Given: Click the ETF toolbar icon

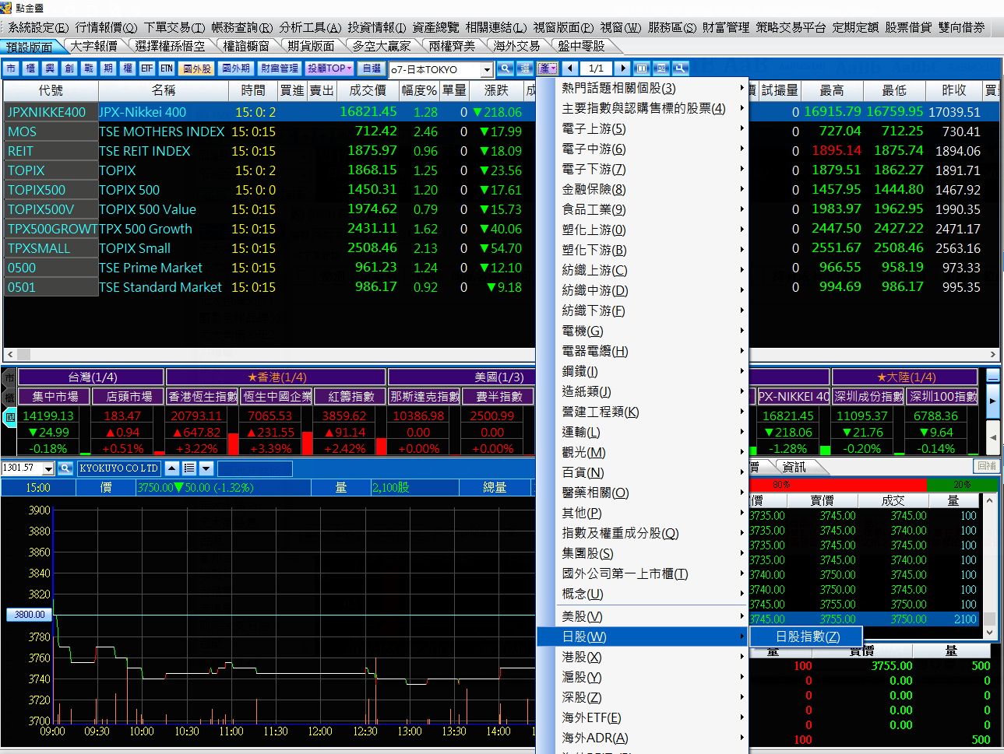Looking at the screenshot, I should [147, 68].
